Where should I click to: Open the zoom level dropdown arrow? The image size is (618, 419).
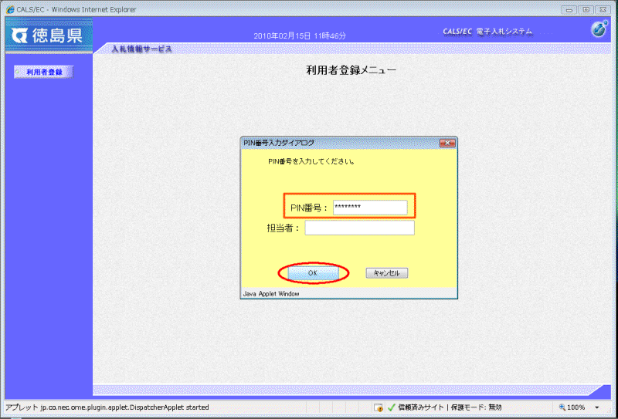point(597,407)
